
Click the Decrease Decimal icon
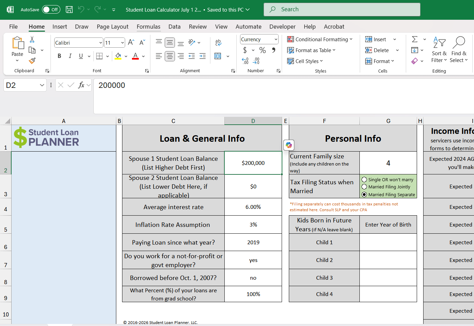click(256, 61)
